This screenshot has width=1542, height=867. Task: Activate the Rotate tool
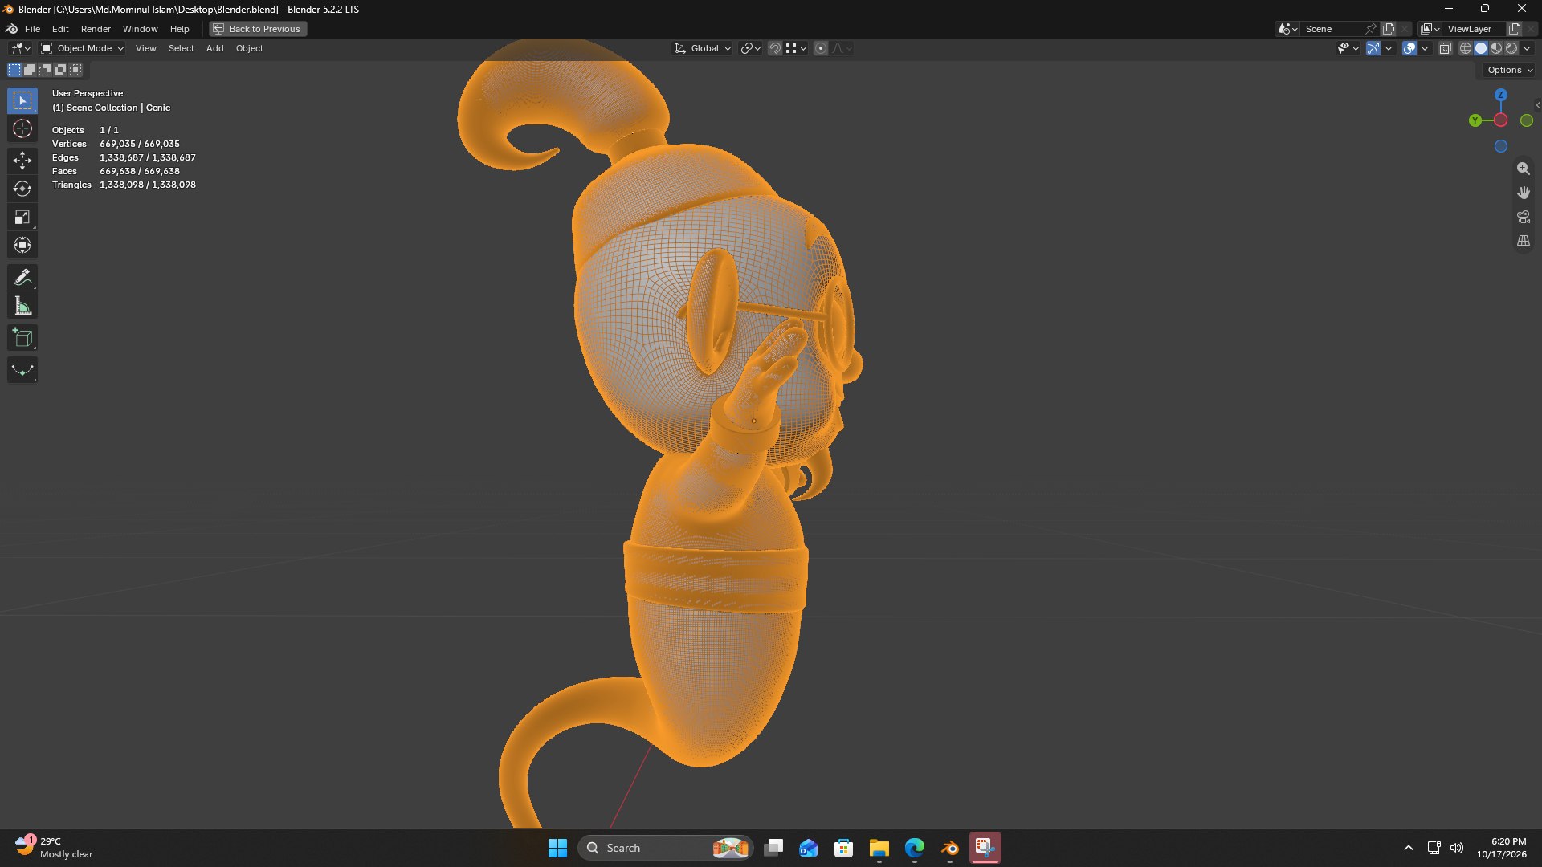[x=22, y=189]
